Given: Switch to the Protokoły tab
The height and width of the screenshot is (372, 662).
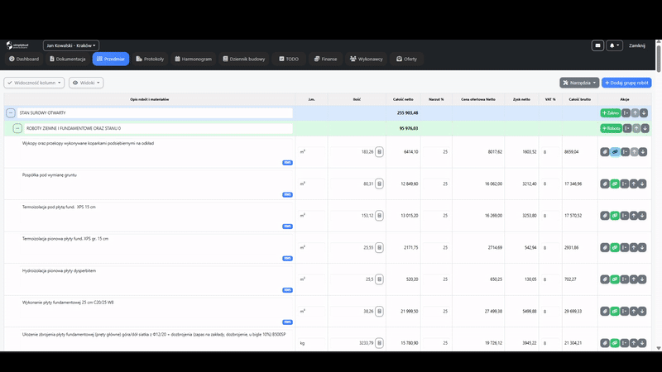Looking at the screenshot, I should [x=150, y=59].
